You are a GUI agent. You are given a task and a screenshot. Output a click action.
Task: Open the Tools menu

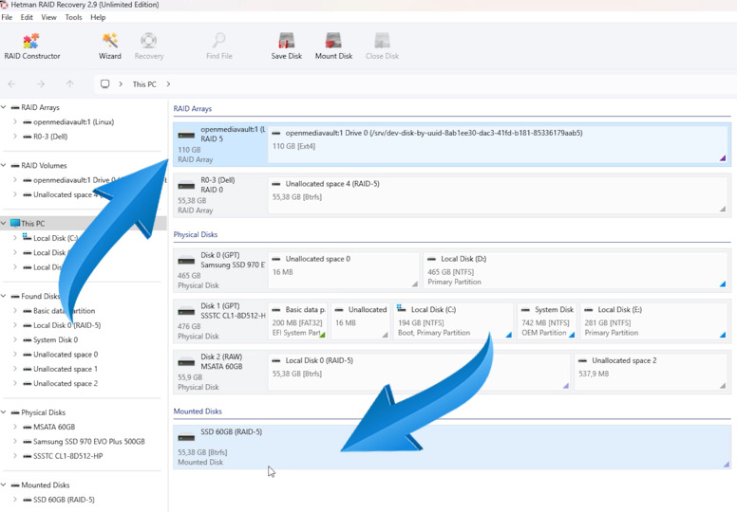73,17
